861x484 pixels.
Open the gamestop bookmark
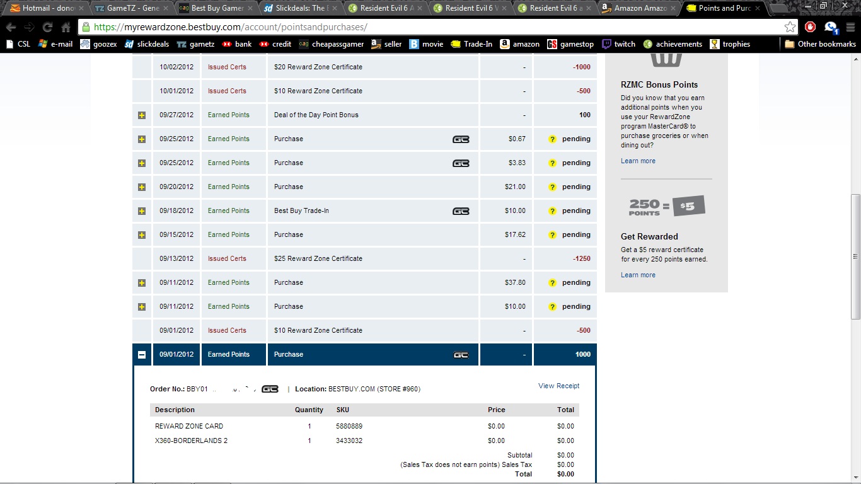(570, 44)
